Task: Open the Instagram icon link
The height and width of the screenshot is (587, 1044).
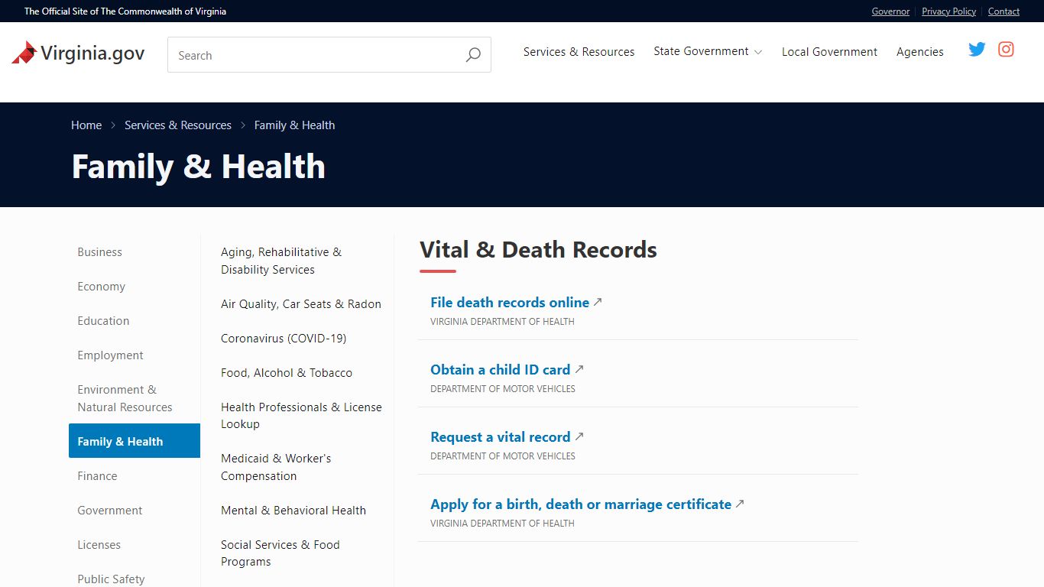Action: [x=1007, y=50]
